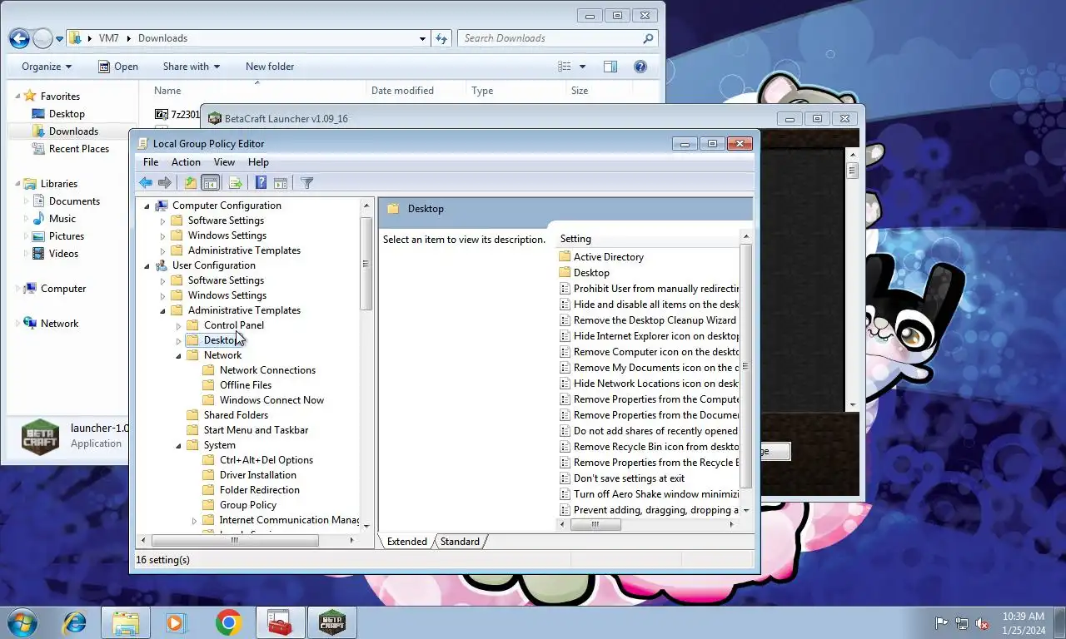Open the Active Directory folder in settings list
The image size is (1066, 639).
pos(608,257)
